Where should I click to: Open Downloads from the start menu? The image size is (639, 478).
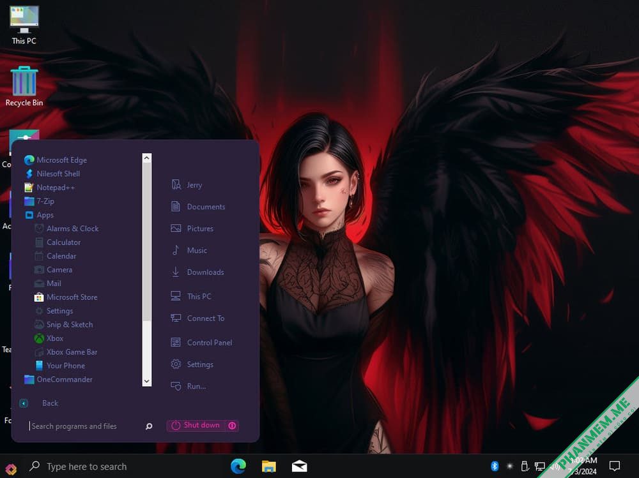[197, 272]
